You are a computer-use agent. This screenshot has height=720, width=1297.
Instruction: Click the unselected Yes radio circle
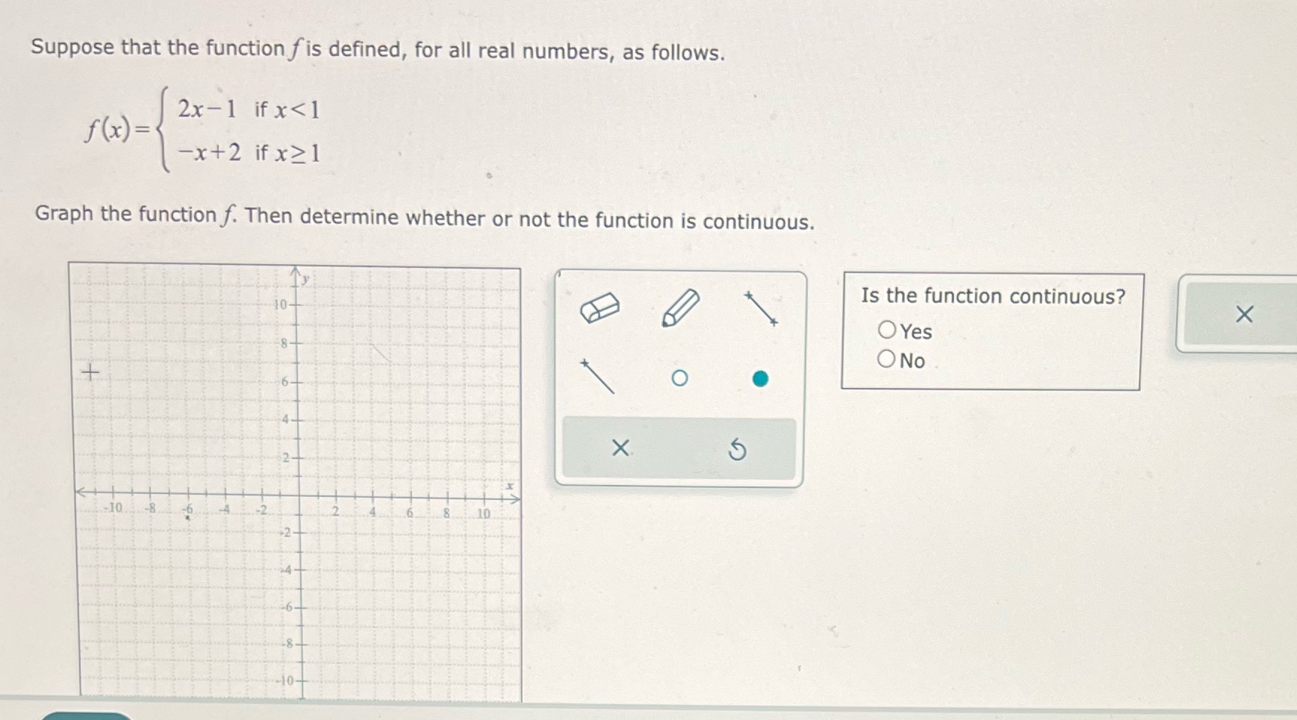(889, 330)
